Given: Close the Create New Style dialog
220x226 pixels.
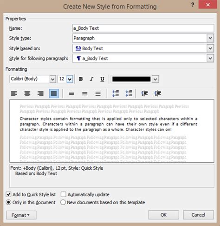Looking at the screenshot, I should [x=208, y=5].
